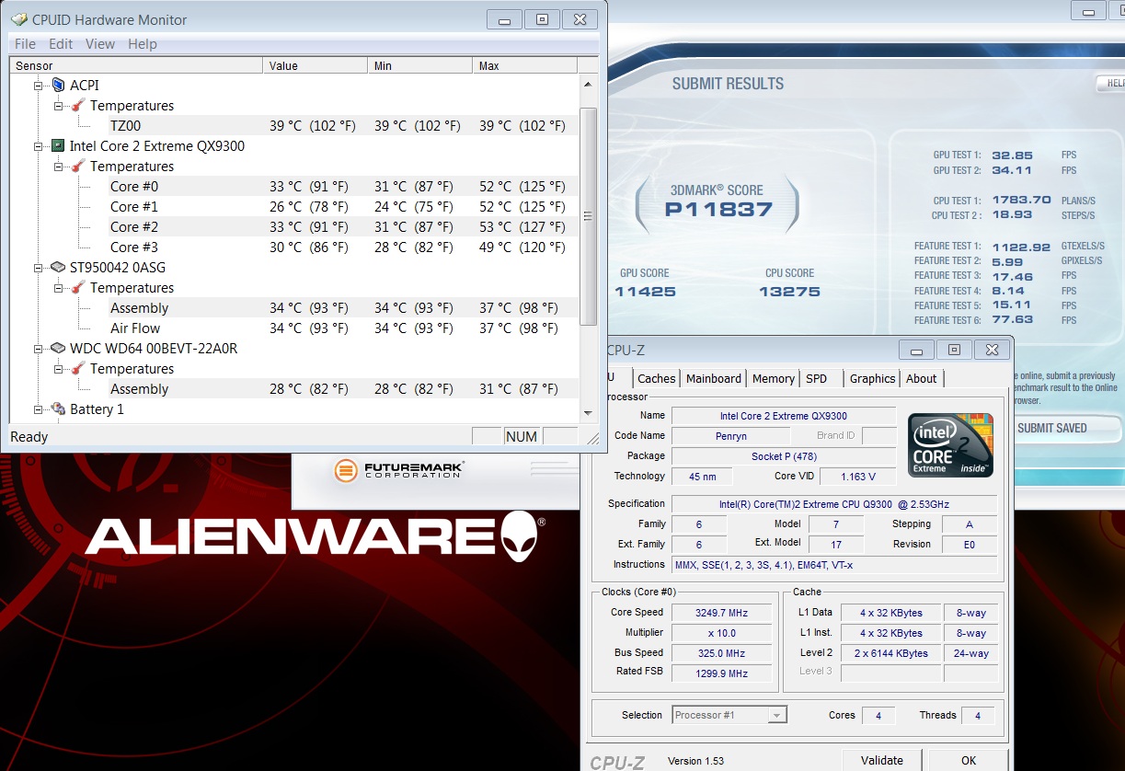The width and height of the screenshot is (1125, 771).
Task: Switch to the Memory tab in CPU-Z
Action: point(774,378)
